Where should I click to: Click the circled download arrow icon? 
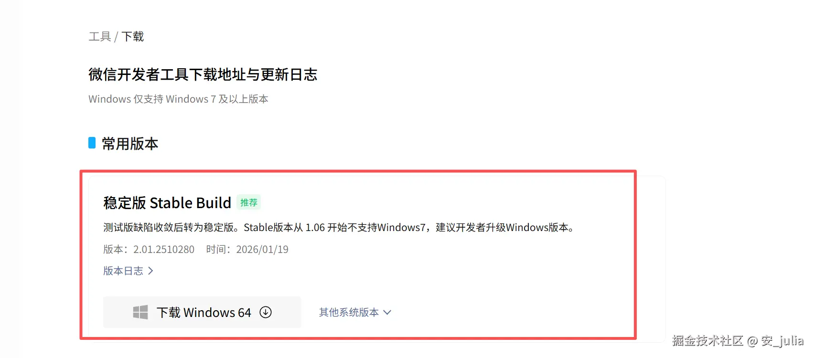[x=266, y=312]
